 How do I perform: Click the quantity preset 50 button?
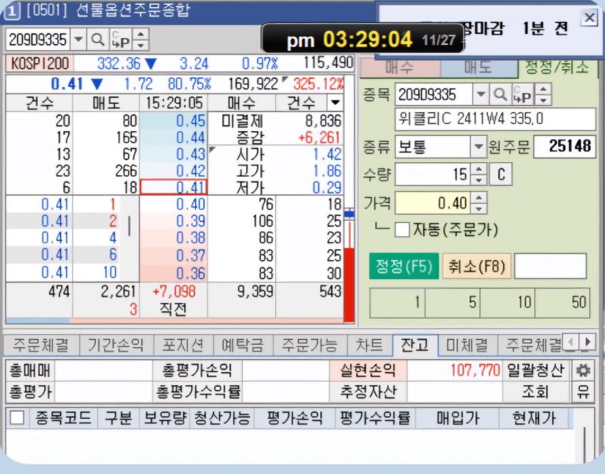563,302
